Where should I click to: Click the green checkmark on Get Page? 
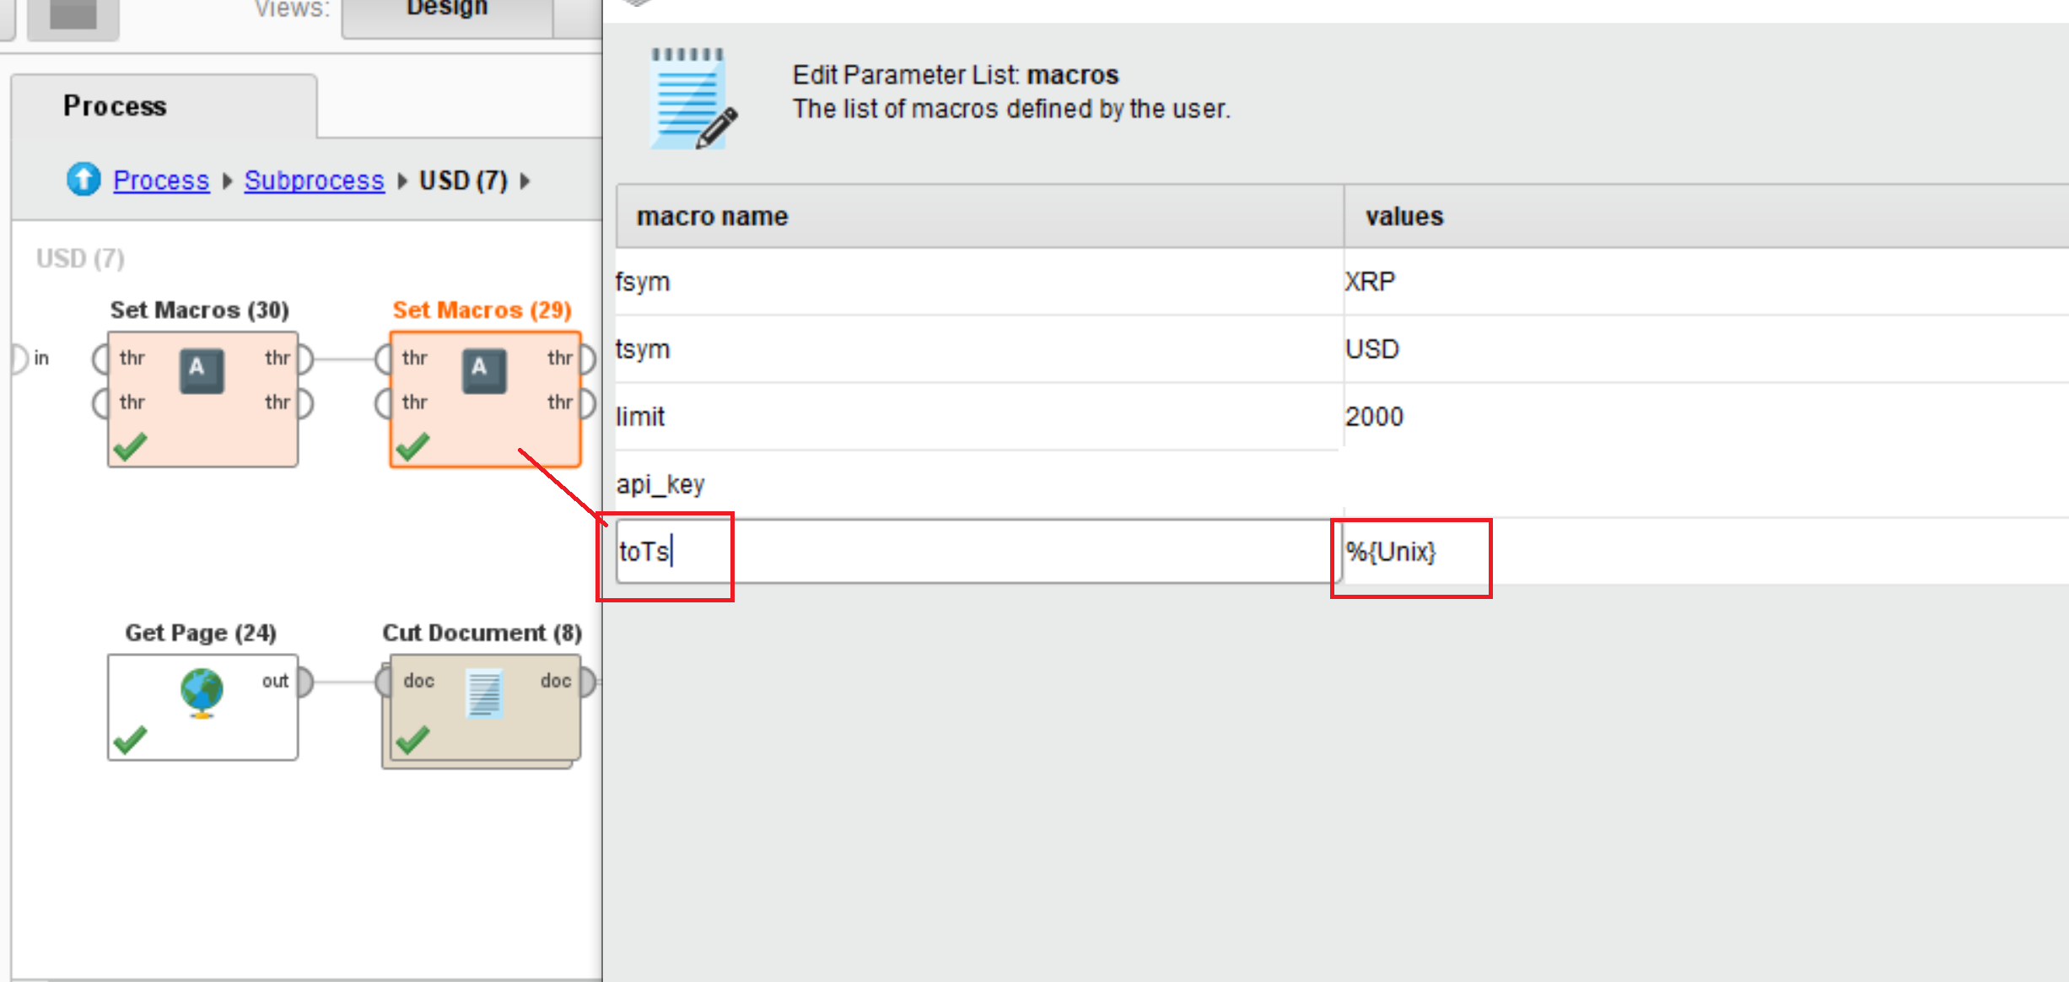coord(130,740)
